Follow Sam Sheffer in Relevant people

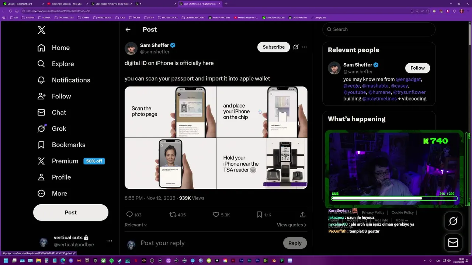(x=418, y=68)
